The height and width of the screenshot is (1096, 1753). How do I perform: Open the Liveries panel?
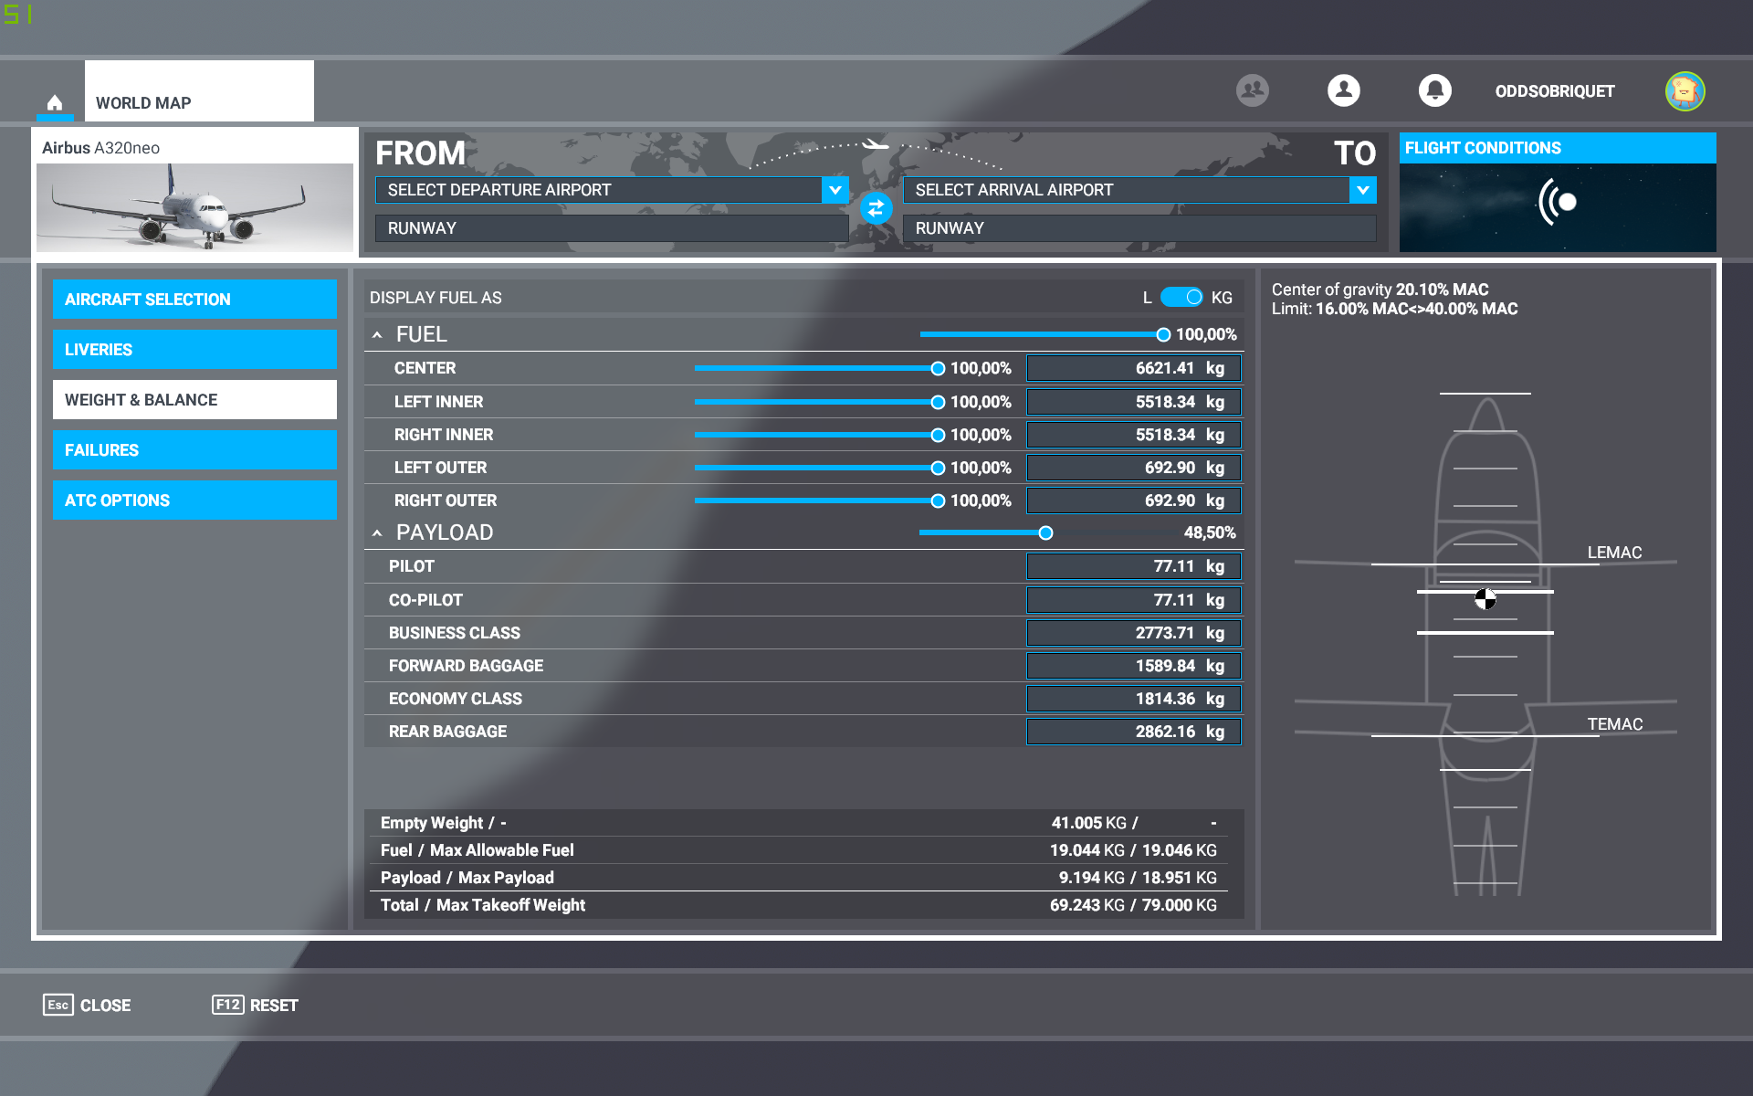click(194, 349)
